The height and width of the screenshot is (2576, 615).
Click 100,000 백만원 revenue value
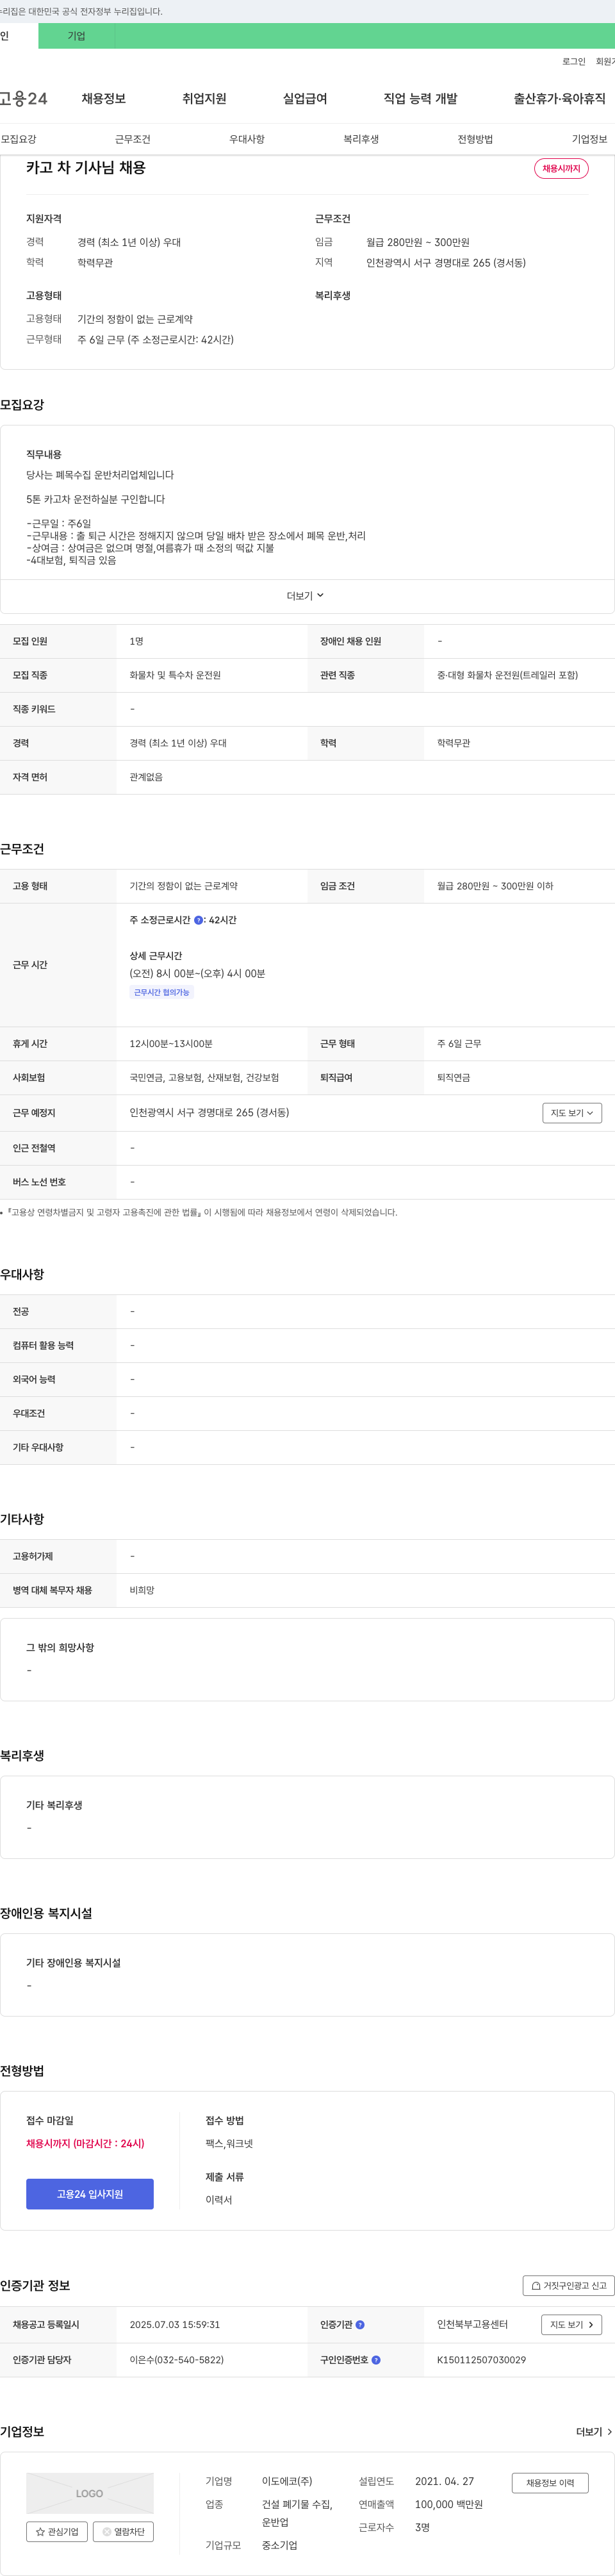[449, 2504]
